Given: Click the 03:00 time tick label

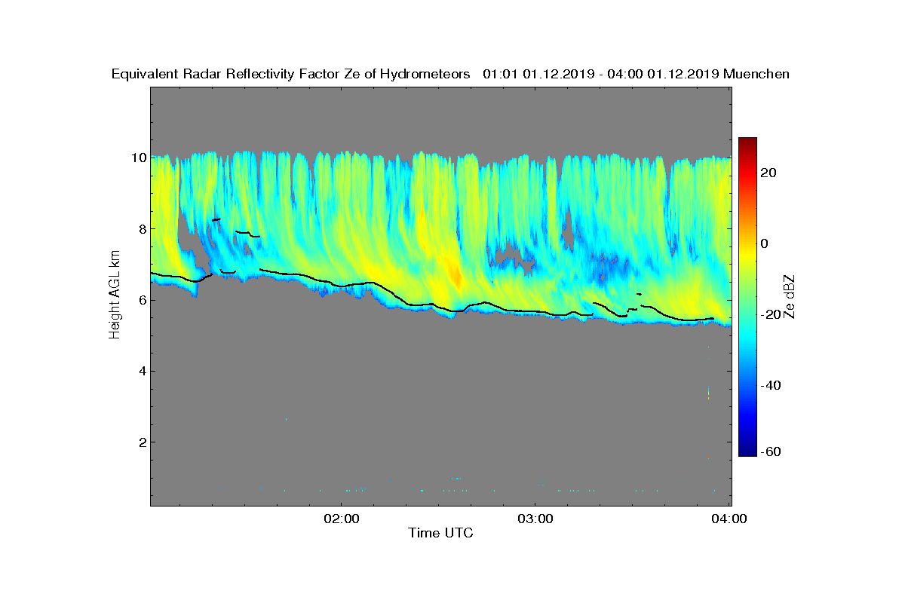Looking at the screenshot, I should pyautogui.click(x=535, y=519).
